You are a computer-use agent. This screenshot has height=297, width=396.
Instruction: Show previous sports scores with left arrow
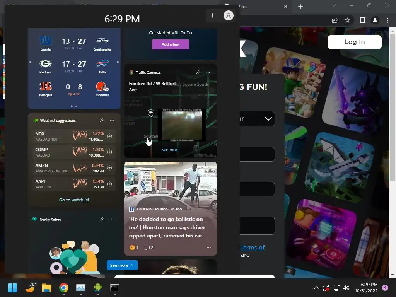[x=30, y=62]
